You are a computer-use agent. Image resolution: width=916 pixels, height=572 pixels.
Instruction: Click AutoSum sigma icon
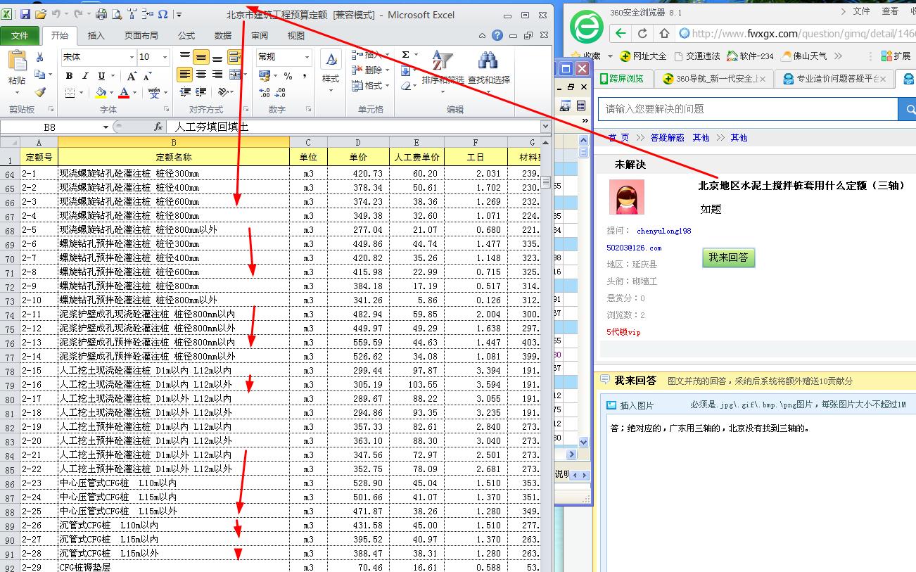(x=406, y=54)
